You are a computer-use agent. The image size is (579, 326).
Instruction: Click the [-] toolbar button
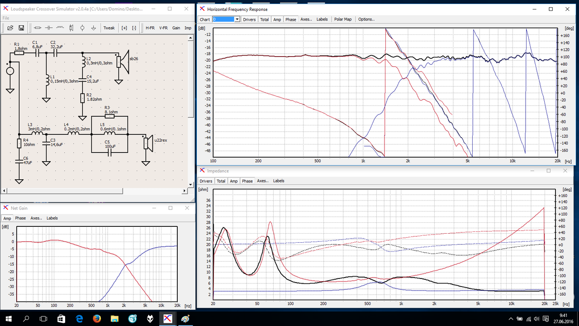(134, 28)
